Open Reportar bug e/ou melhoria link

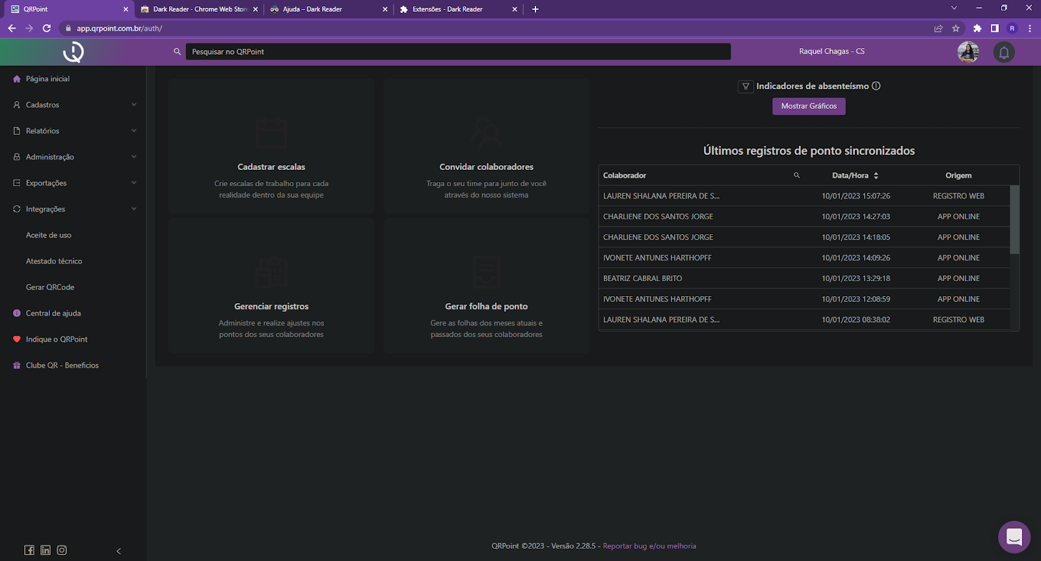[x=649, y=546]
